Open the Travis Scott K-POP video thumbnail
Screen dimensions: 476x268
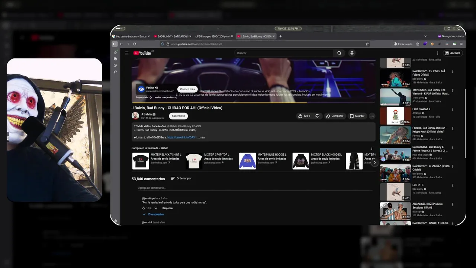pyautogui.click(x=395, y=97)
